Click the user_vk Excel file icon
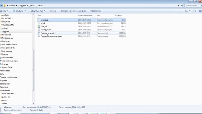This screenshot has width=202, height=114. [x=39, y=26]
